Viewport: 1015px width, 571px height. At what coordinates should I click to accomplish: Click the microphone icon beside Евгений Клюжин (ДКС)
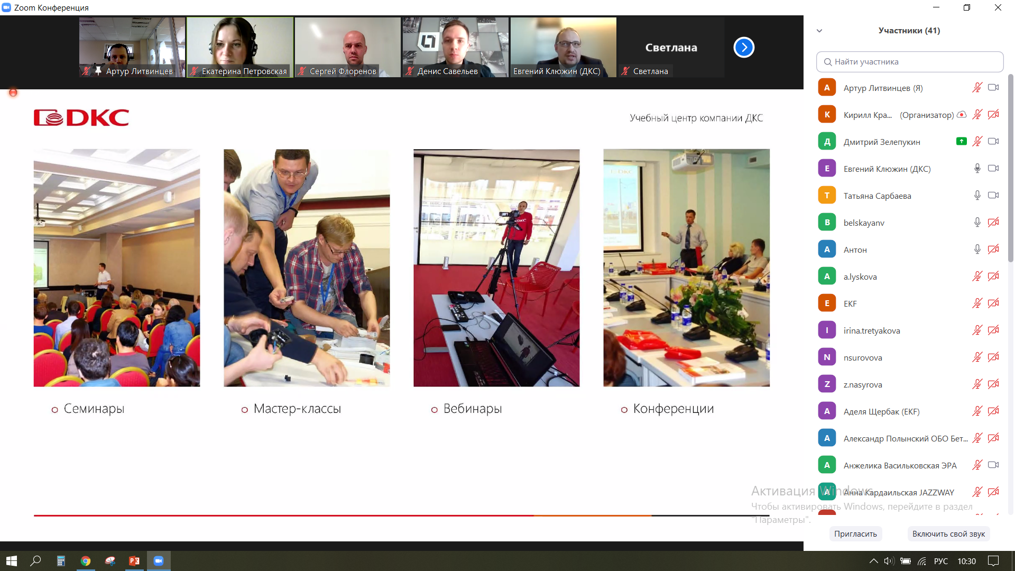(x=977, y=168)
